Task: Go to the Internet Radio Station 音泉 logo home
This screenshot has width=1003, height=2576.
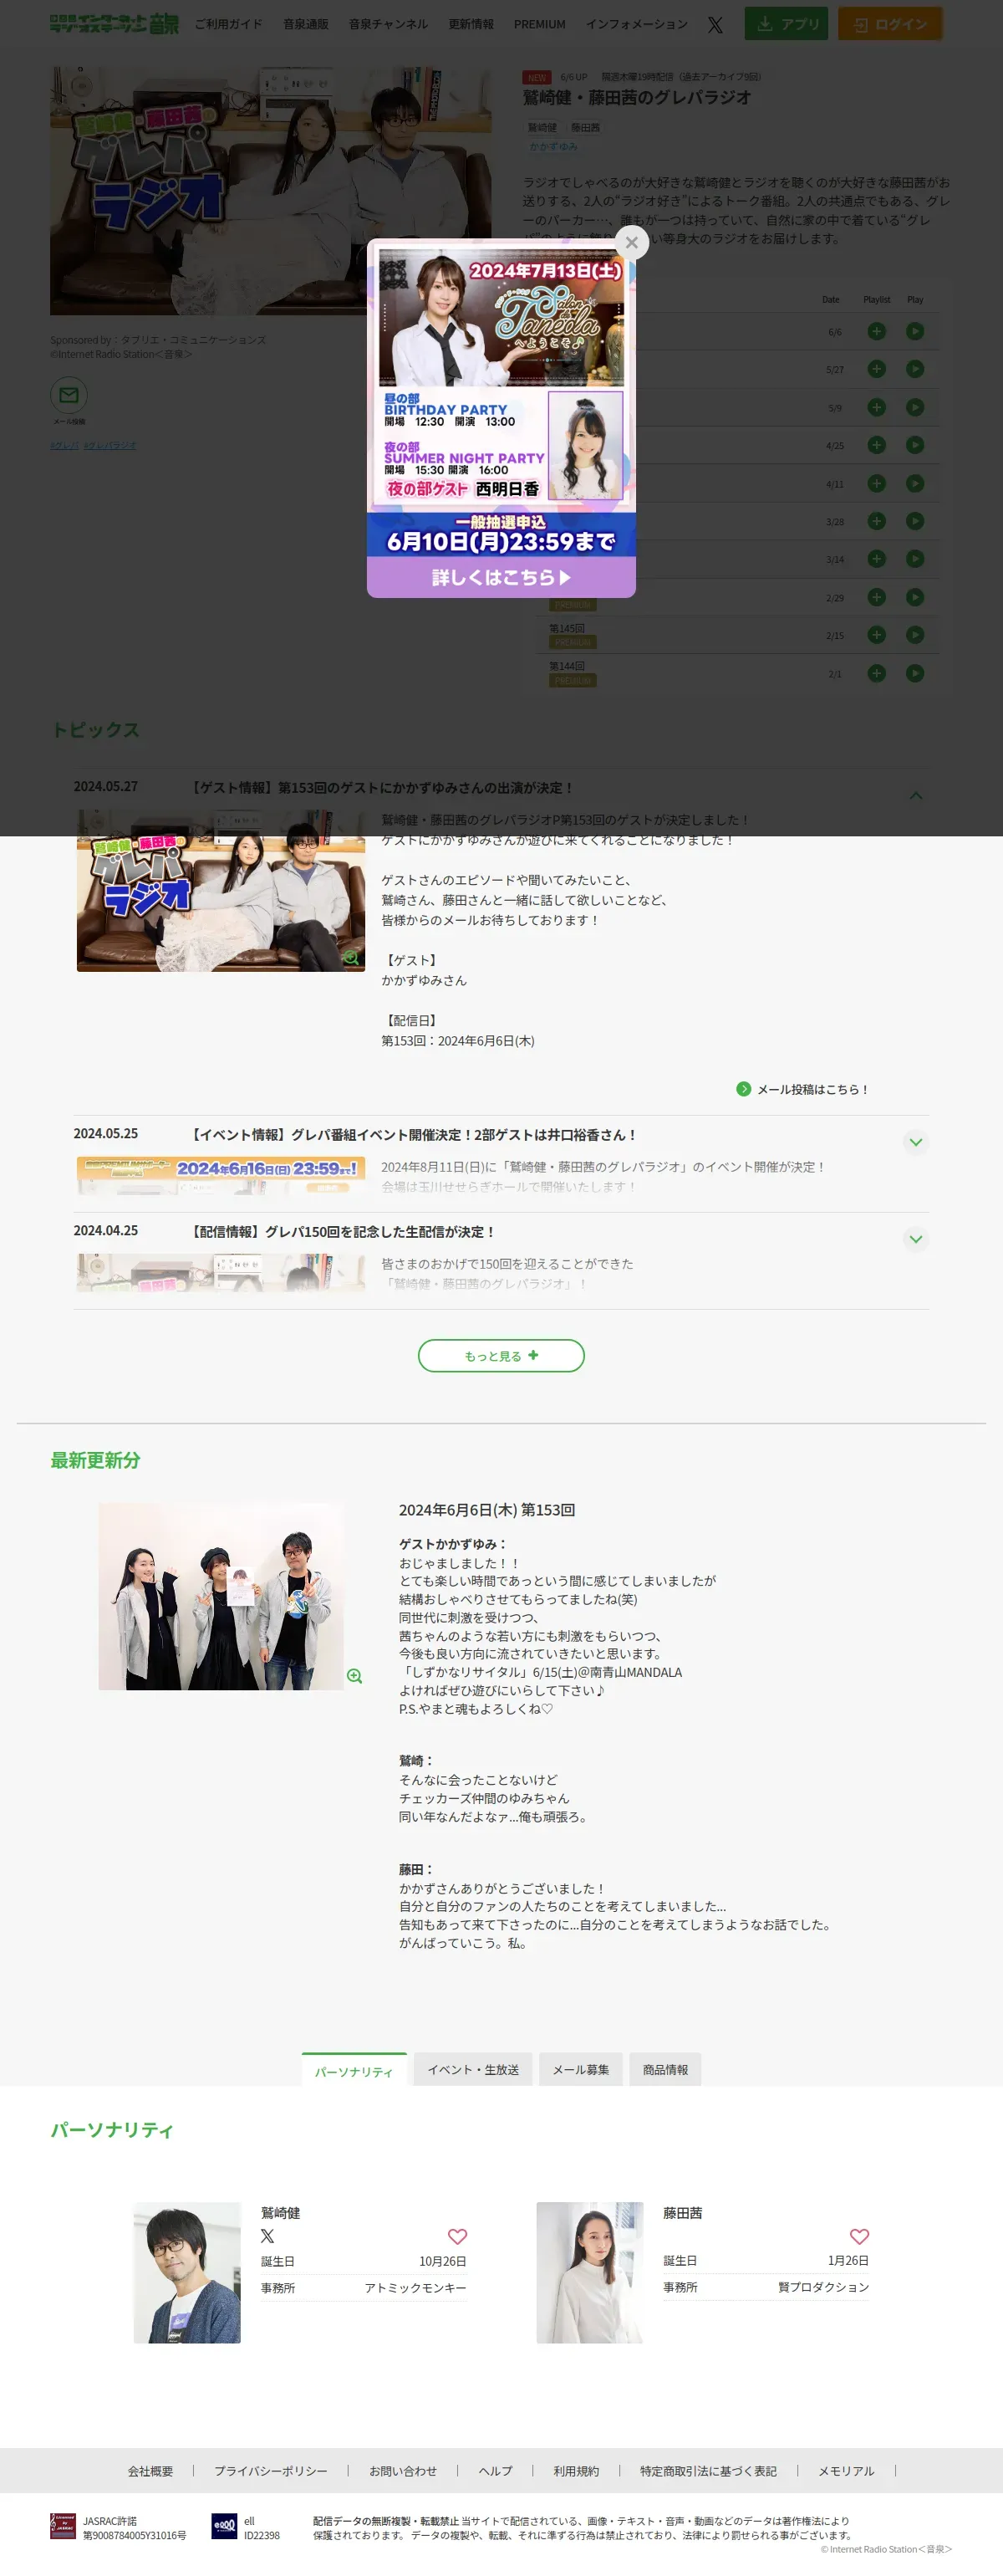Action: [x=114, y=24]
